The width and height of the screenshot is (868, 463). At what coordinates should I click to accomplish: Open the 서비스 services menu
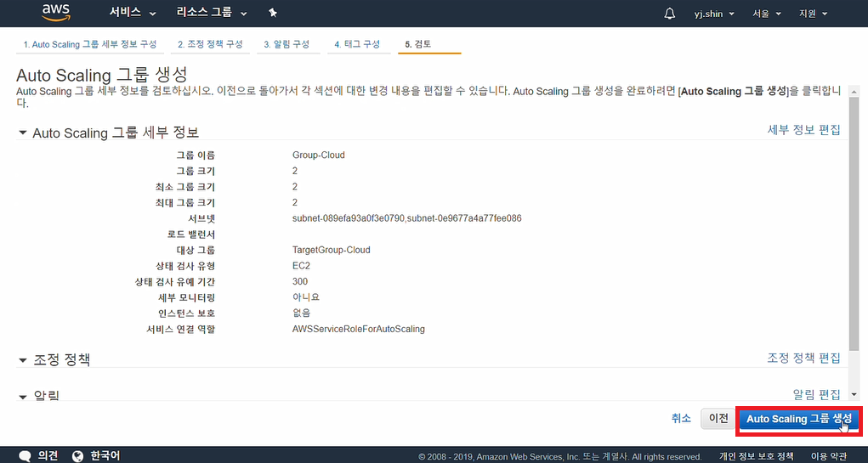pyautogui.click(x=133, y=13)
